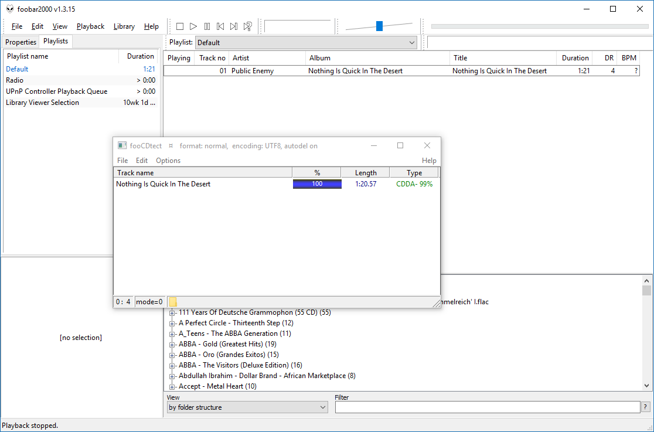Viewport: 654px width, 432px height.
Task: Select Library Viewer Selection playlist
Action: pos(80,103)
